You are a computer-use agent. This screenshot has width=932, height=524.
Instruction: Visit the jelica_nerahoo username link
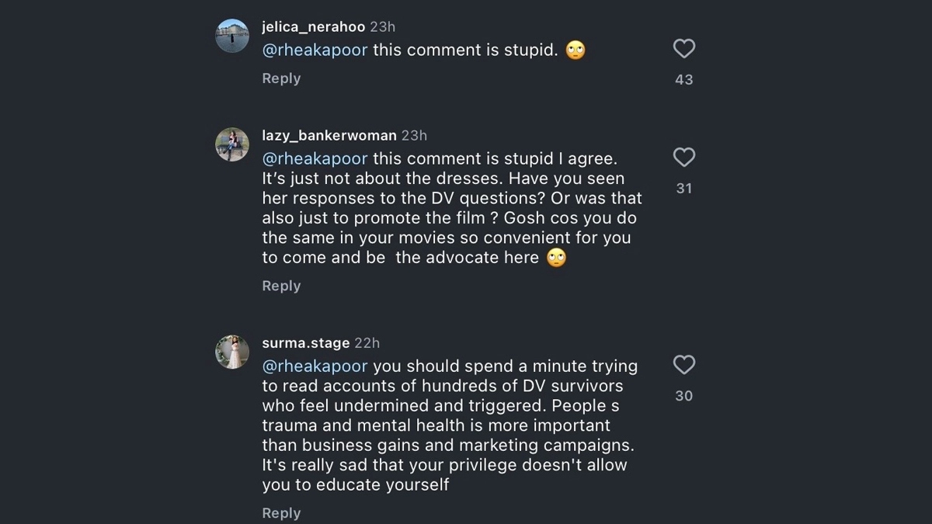tap(313, 27)
